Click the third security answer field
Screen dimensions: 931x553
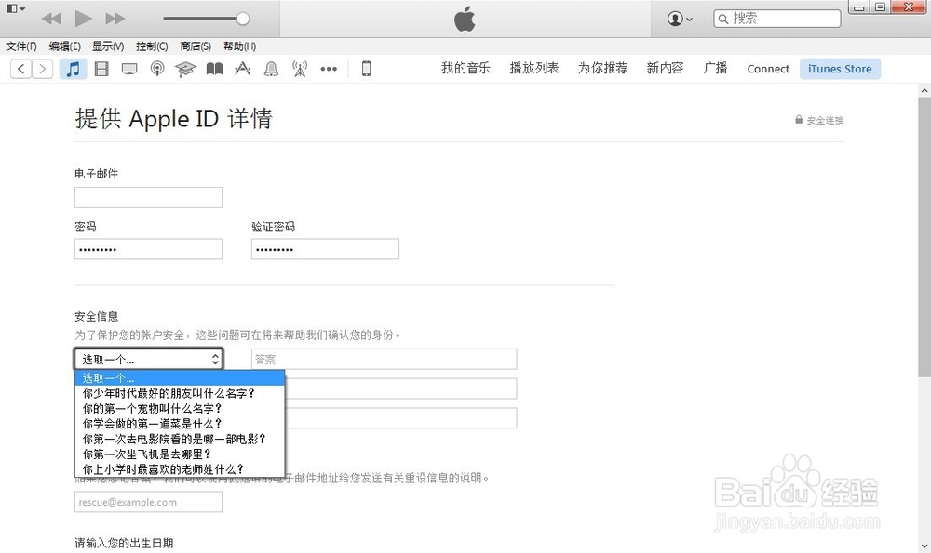pyautogui.click(x=400, y=418)
